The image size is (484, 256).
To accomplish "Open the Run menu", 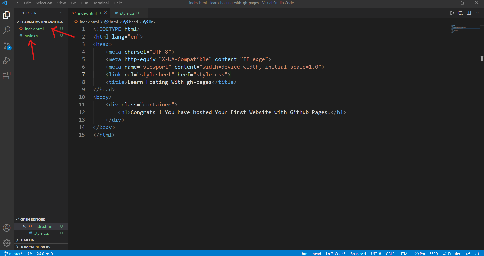I will point(85,3).
